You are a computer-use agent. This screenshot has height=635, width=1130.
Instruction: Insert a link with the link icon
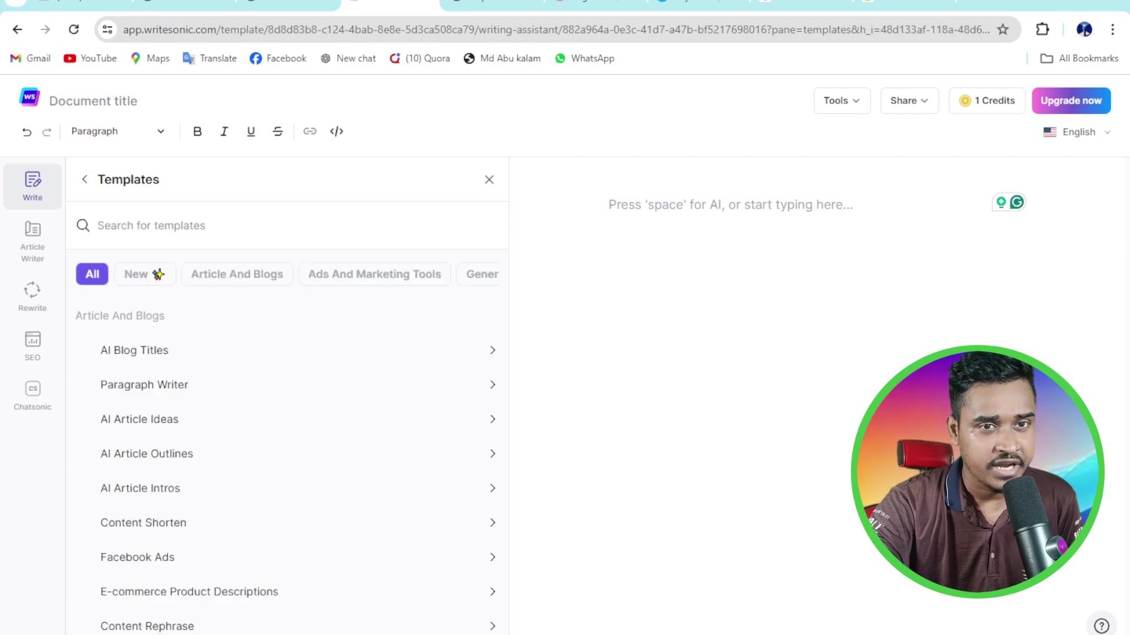(x=310, y=131)
